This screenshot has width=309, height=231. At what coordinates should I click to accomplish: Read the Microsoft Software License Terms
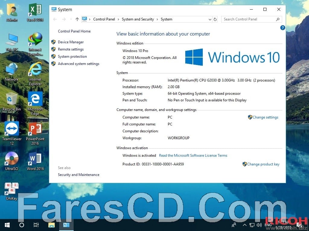click(193, 156)
